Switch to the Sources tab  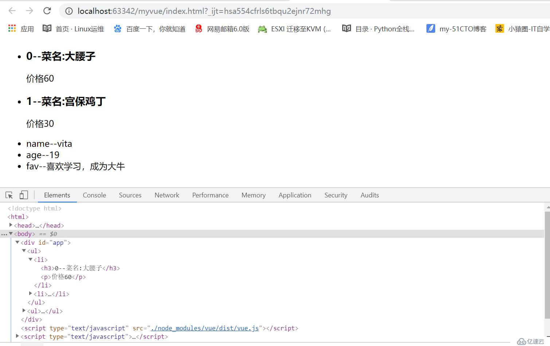130,195
